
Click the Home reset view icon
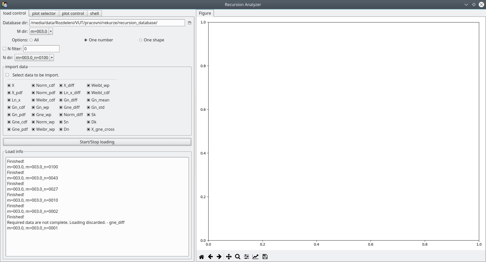[201, 257]
